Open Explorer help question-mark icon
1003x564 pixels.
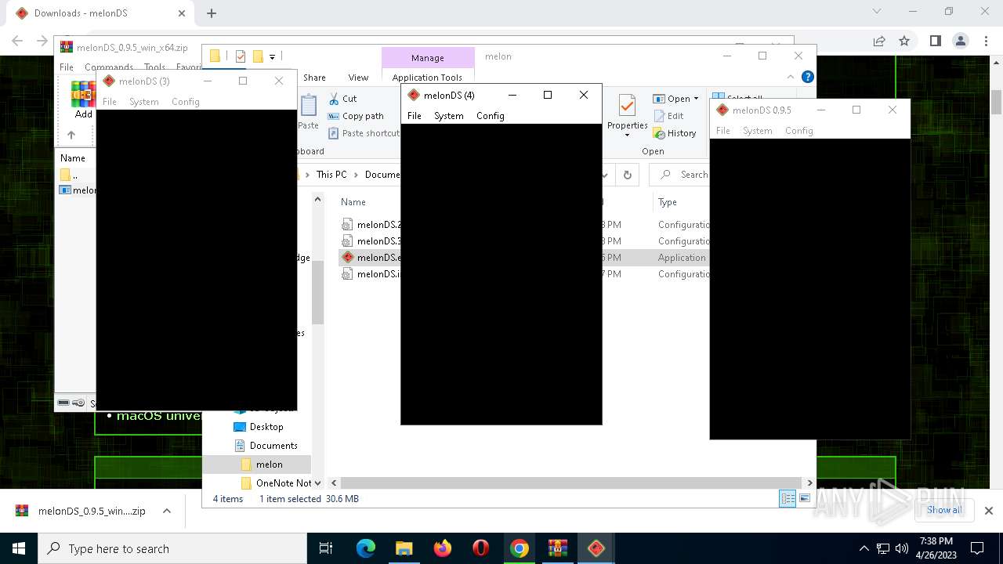coord(808,77)
